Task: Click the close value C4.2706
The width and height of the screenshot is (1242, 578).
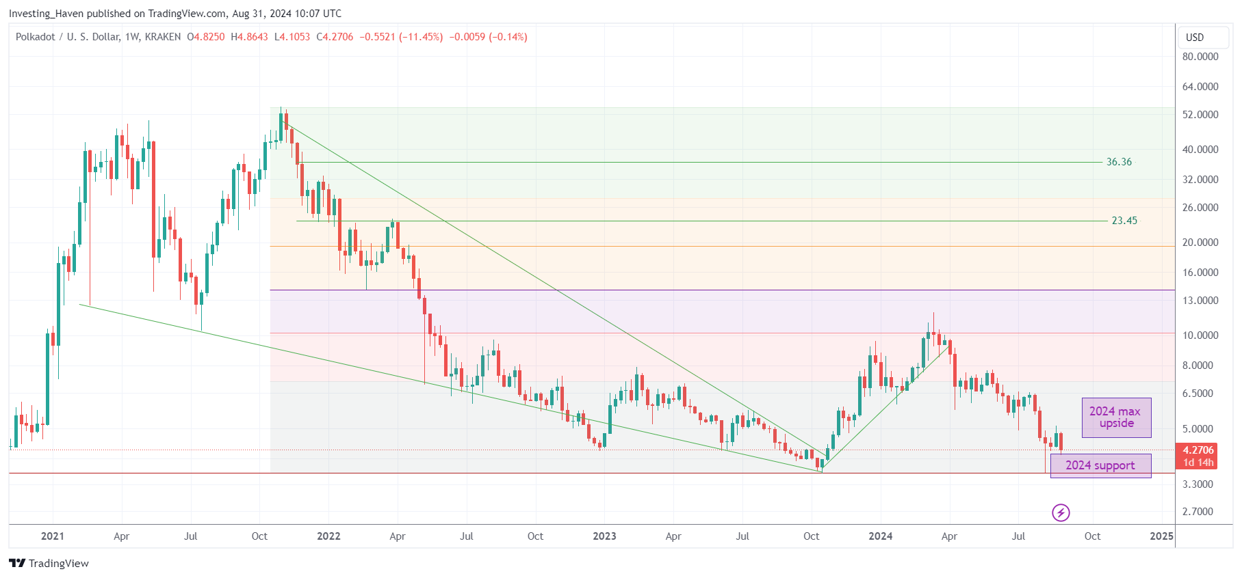Action: [x=335, y=37]
